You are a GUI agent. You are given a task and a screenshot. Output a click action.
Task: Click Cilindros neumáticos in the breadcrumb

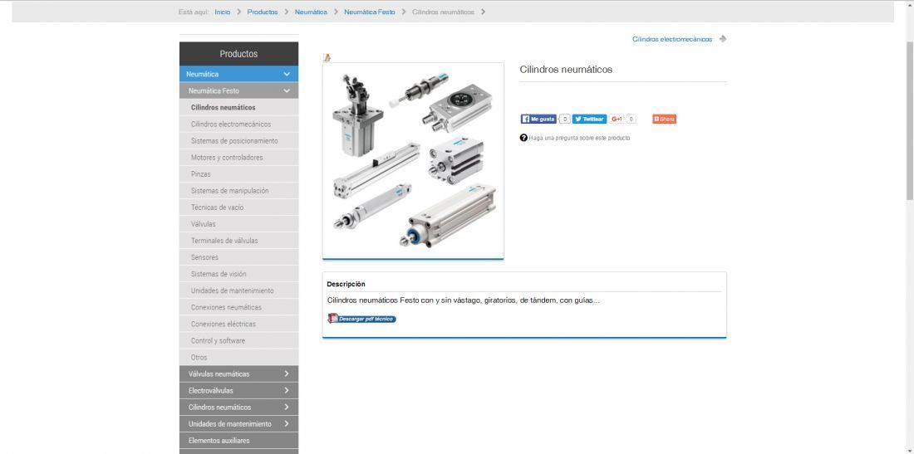click(443, 12)
